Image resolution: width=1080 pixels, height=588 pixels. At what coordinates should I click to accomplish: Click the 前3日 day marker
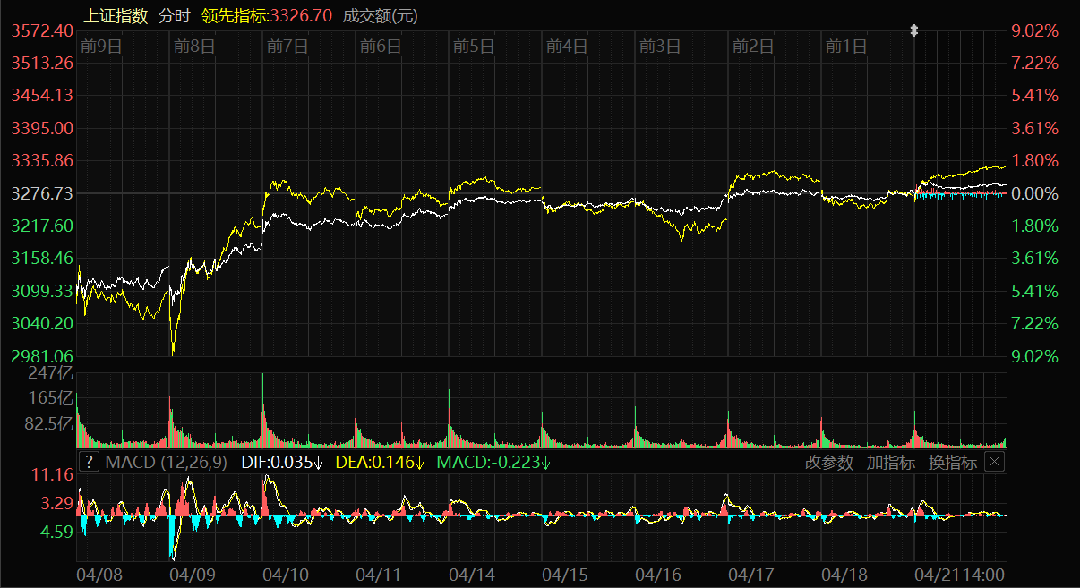(660, 47)
